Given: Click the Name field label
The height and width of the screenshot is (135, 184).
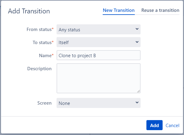Looking at the screenshot, I should pos(46,55).
